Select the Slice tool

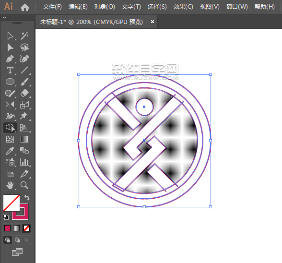tap(24, 174)
